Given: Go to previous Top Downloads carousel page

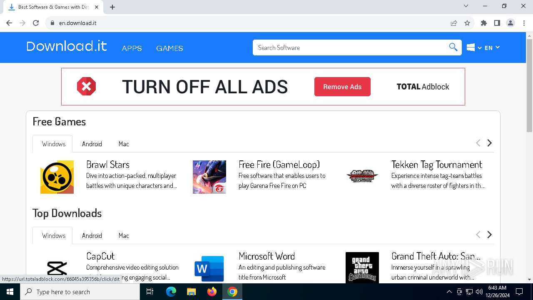Looking at the screenshot, I should pos(478,235).
